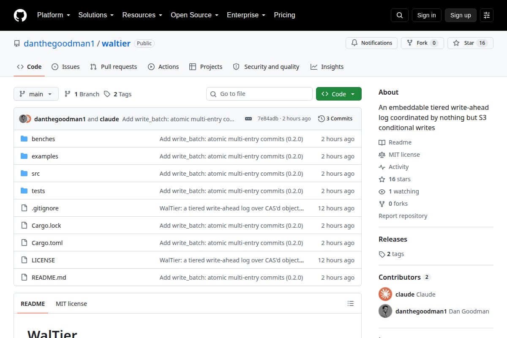Open the green Code dropdown button
Screen dimensions: 507x338
tap(339, 94)
